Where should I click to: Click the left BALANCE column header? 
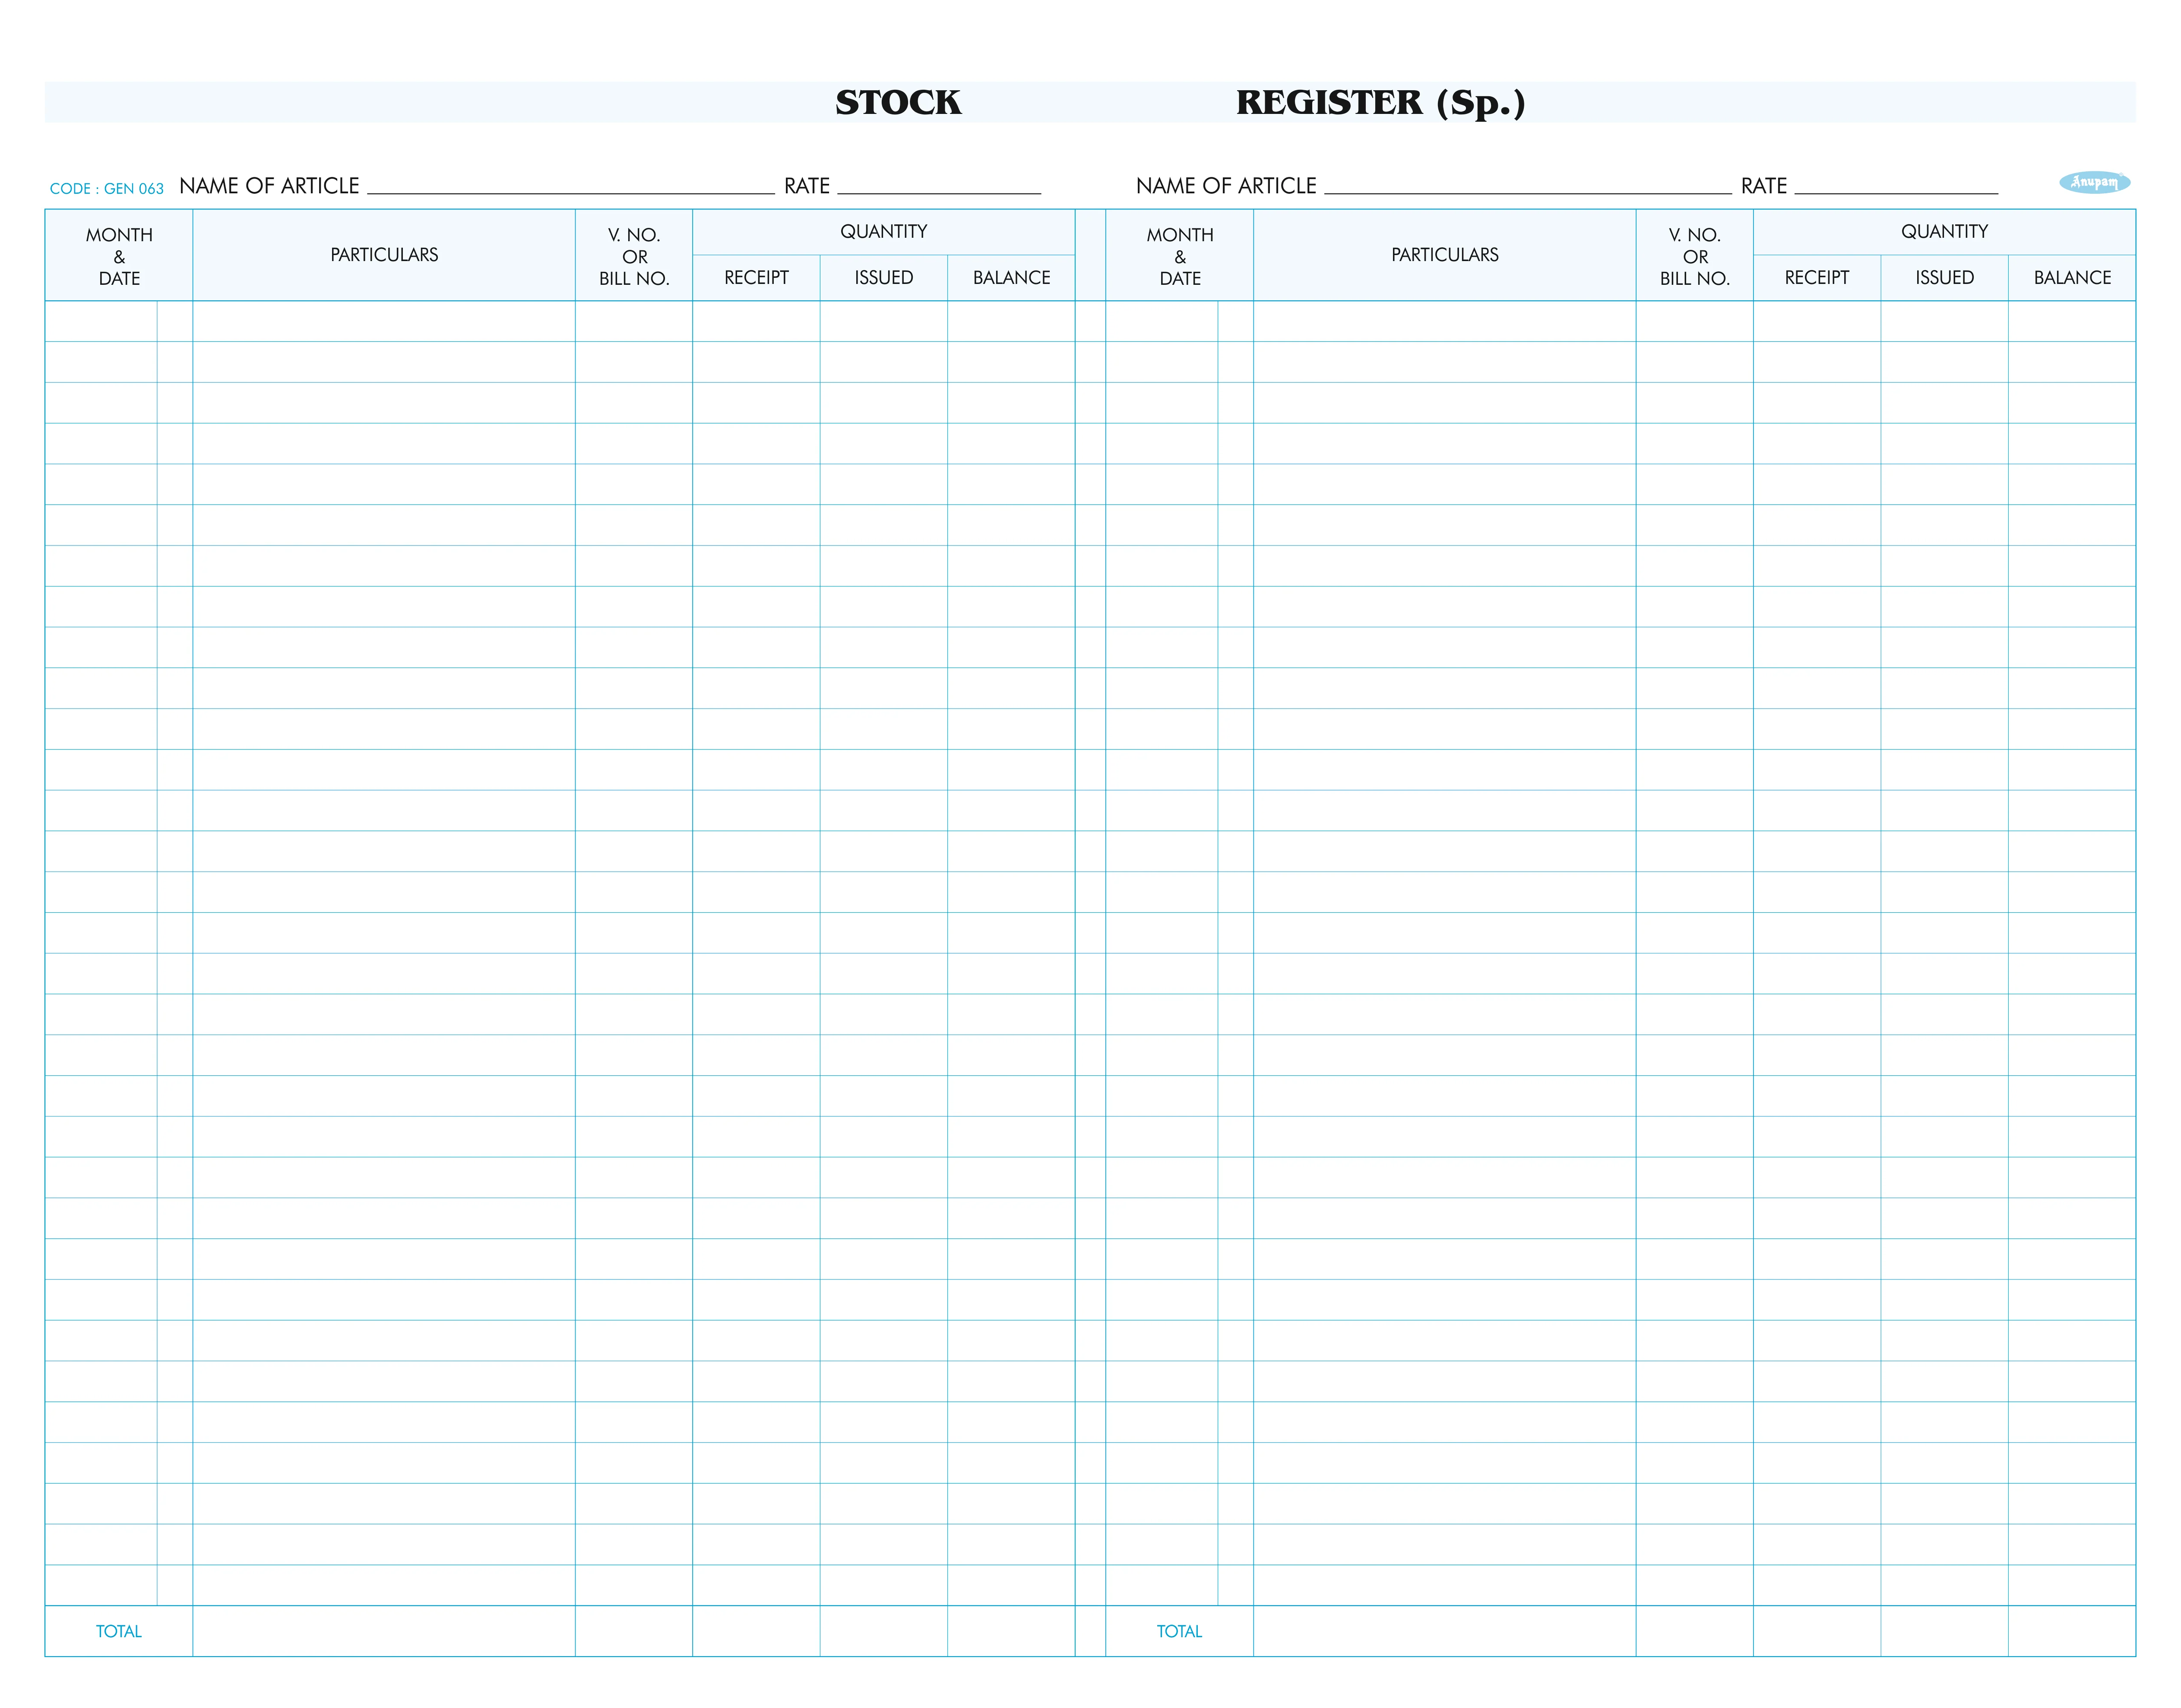1011,278
